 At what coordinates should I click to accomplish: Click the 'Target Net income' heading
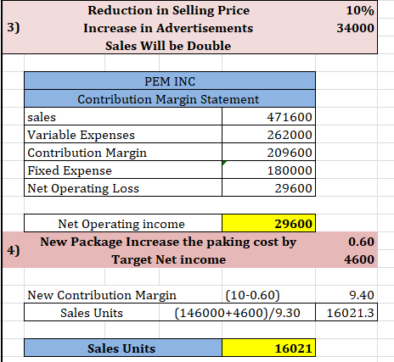[169, 259]
